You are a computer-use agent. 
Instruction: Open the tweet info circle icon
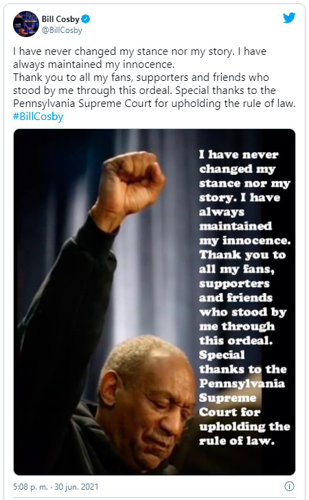coord(289,486)
